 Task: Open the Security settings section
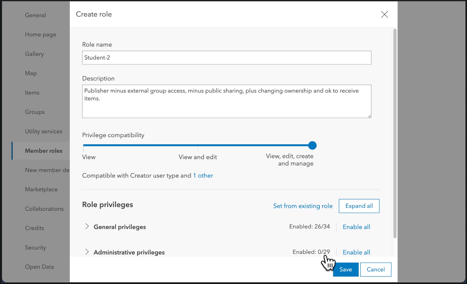click(35, 247)
